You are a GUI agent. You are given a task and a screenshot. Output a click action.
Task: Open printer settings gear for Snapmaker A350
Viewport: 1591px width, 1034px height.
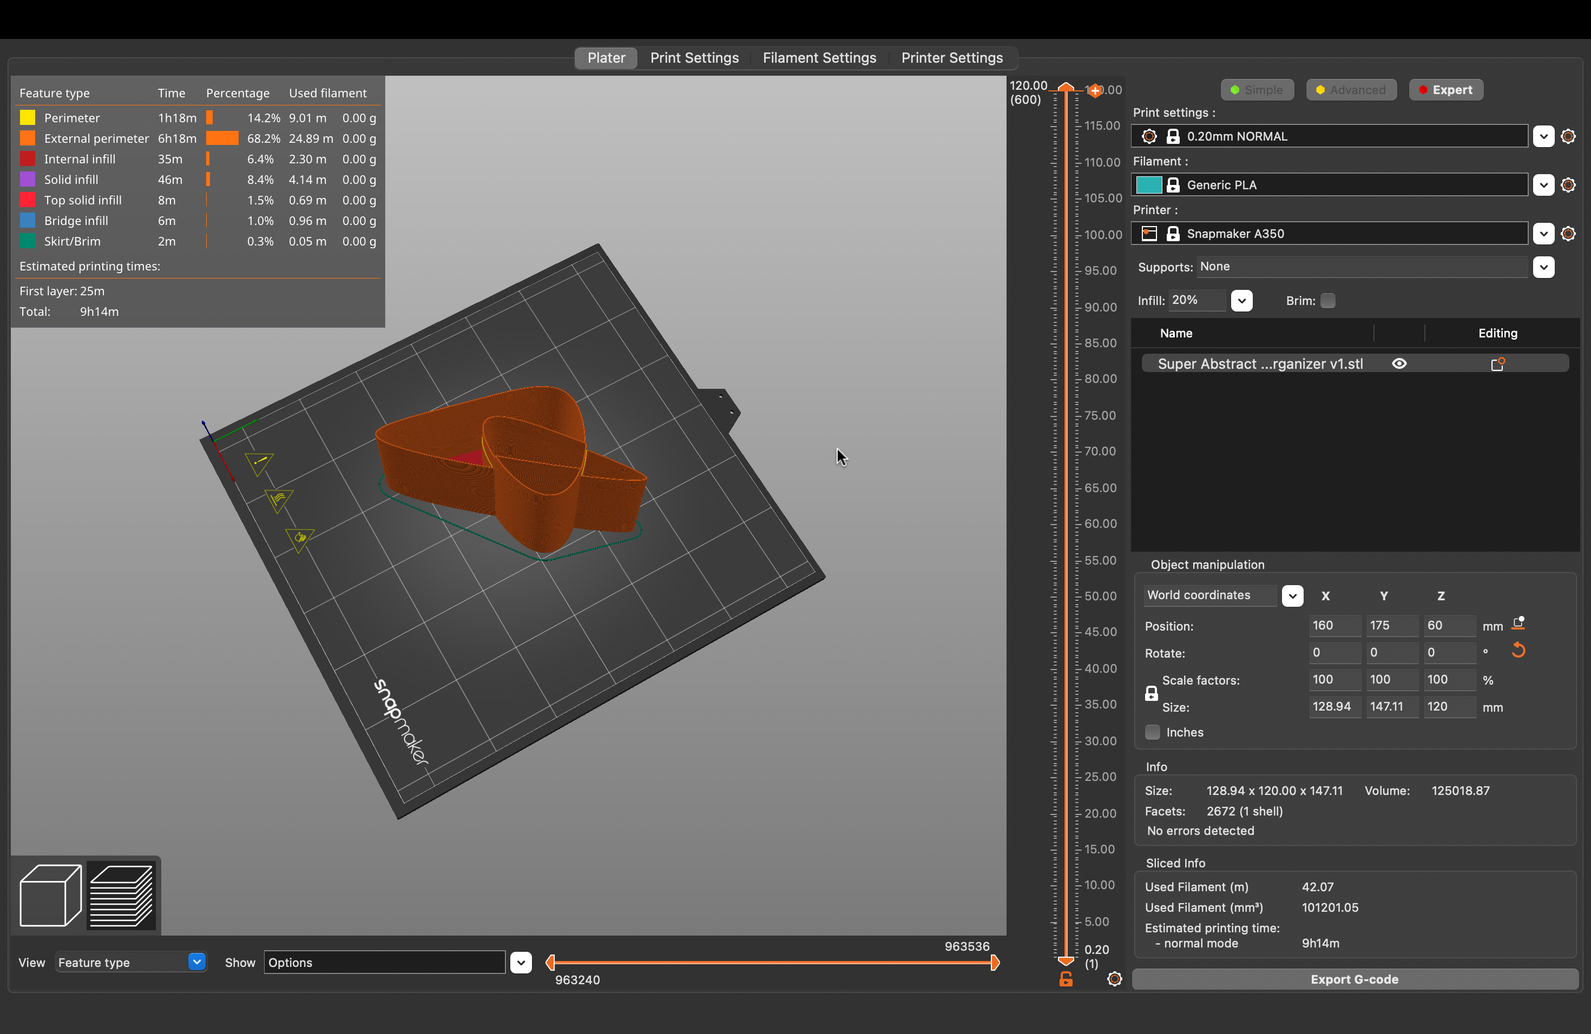[1568, 234]
